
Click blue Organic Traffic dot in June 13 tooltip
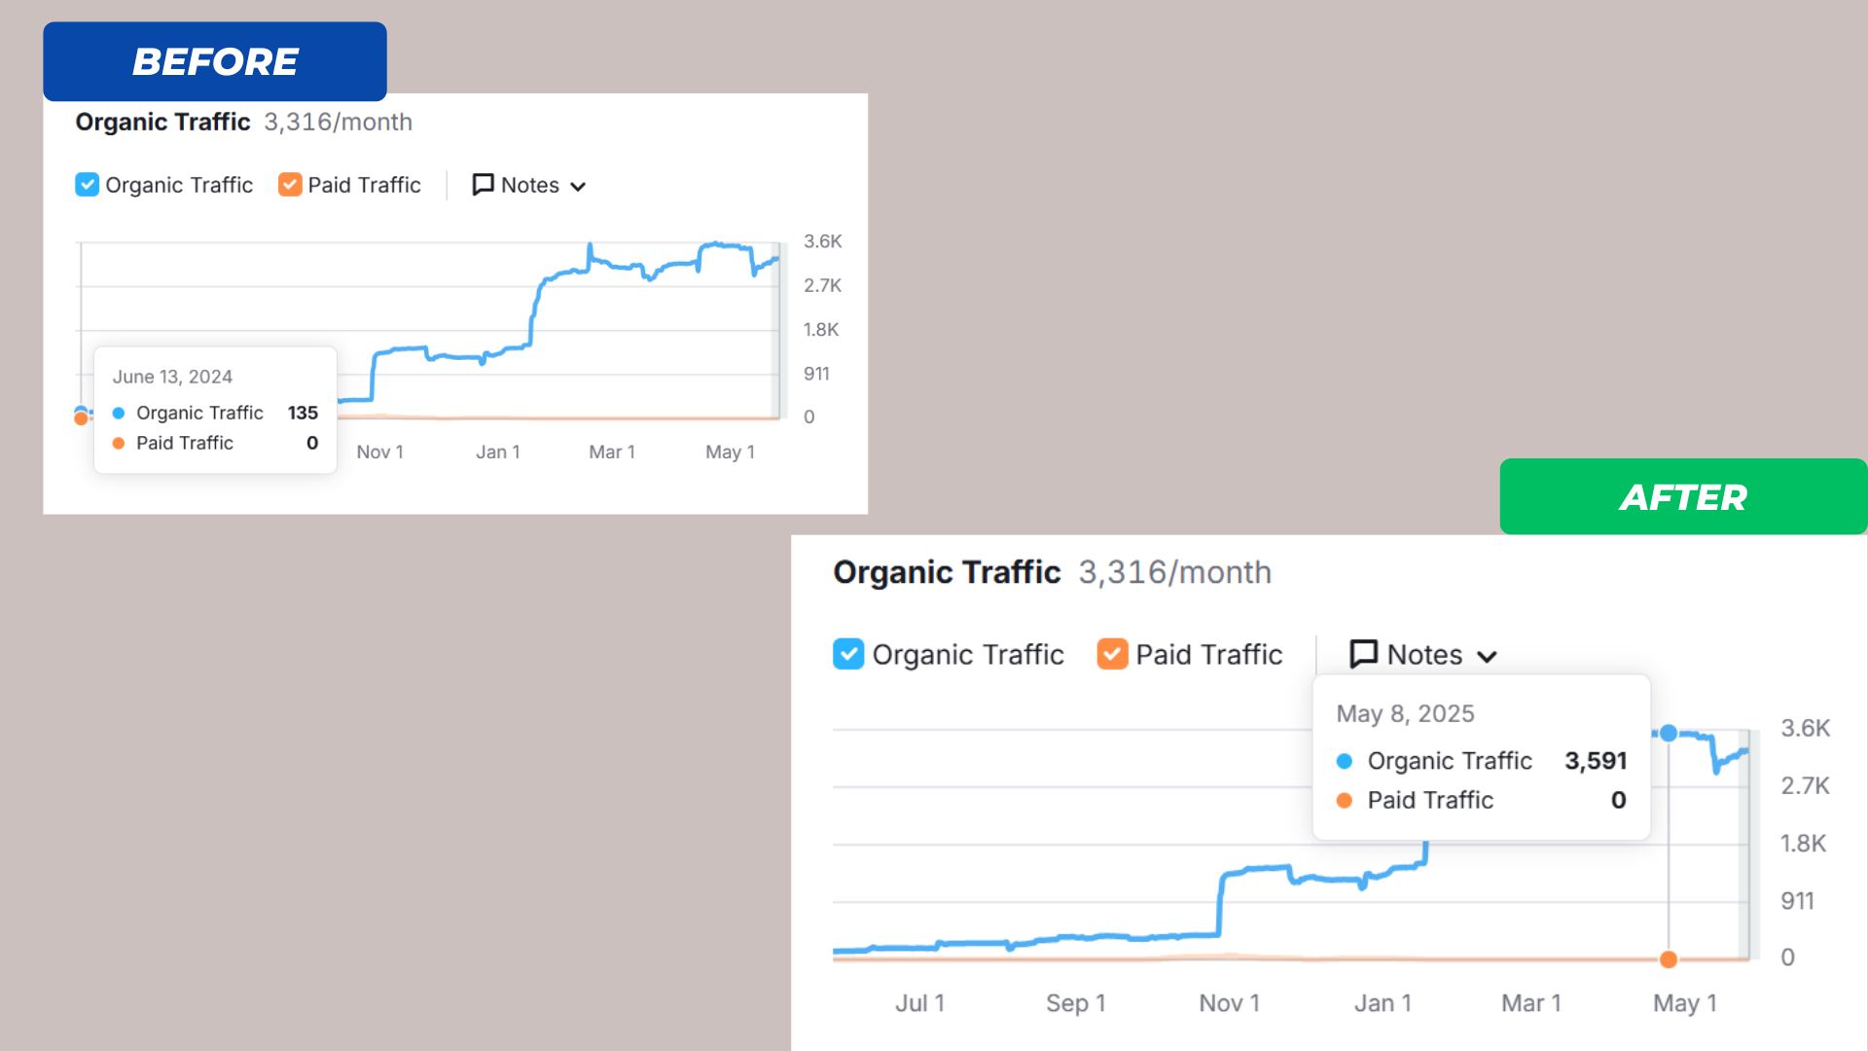119,413
